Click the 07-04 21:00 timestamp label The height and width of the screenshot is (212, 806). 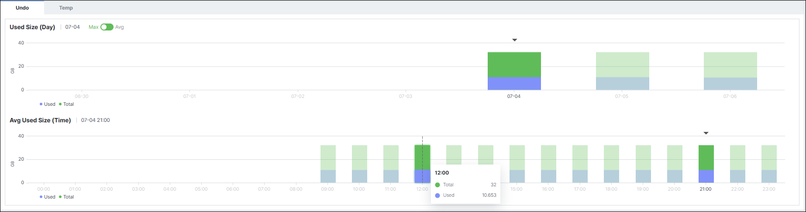[x=96, y=120]
